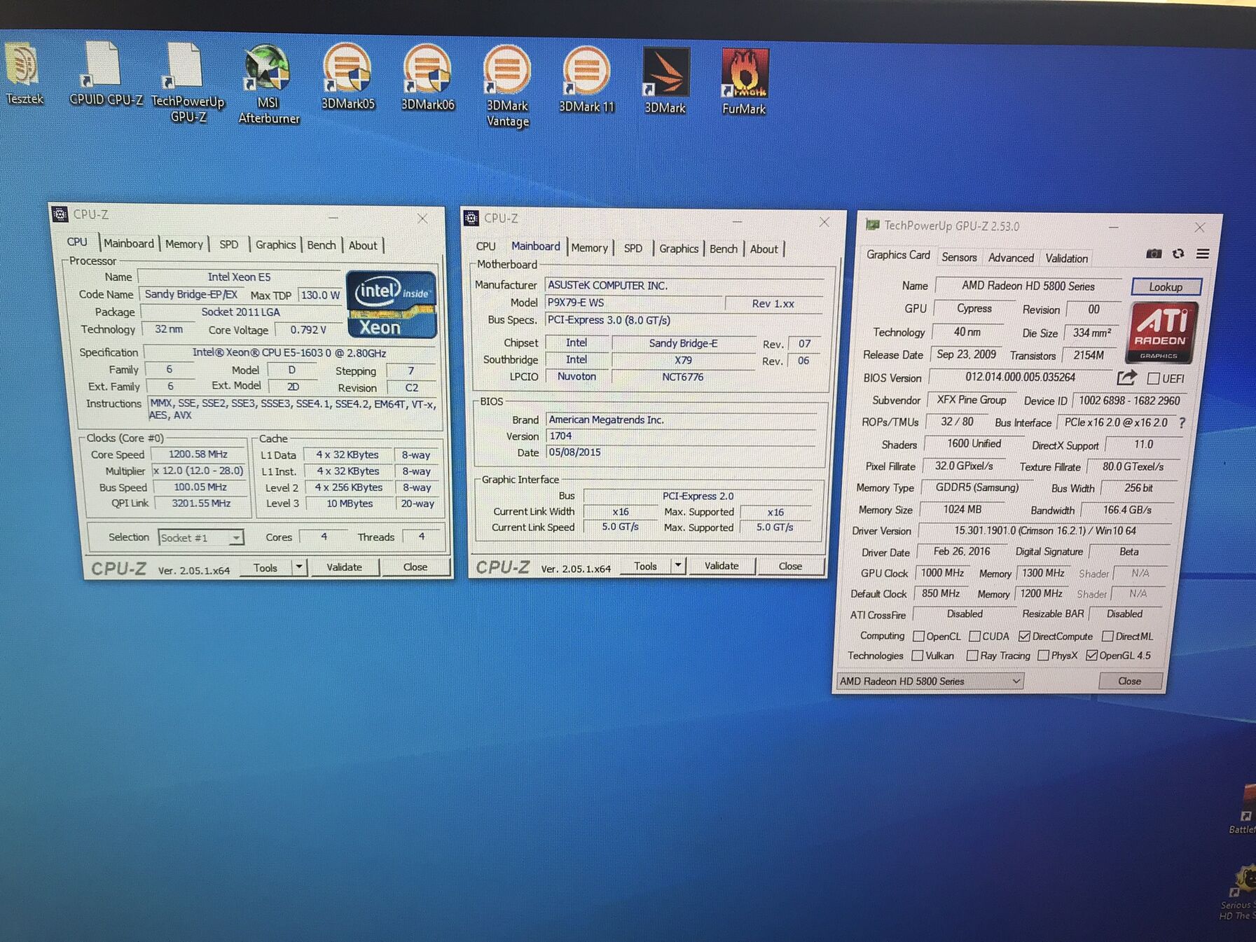The height and width of the screenshot is (942, 1256).
Task: Launch 3DMark Vantage shortcut
Action: 507,86
